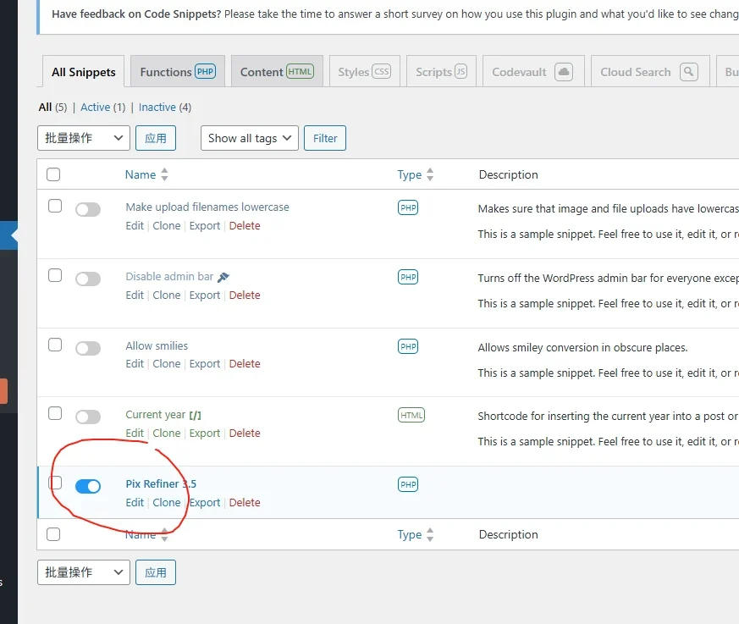Click the cloud icon on Codevault tab
Screen dimensions: 739x624
(x=564, y=72)
